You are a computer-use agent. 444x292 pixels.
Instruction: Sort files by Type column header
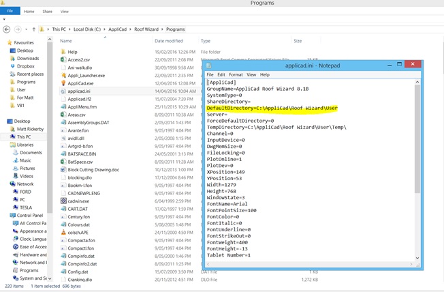[x=205, y=41]
